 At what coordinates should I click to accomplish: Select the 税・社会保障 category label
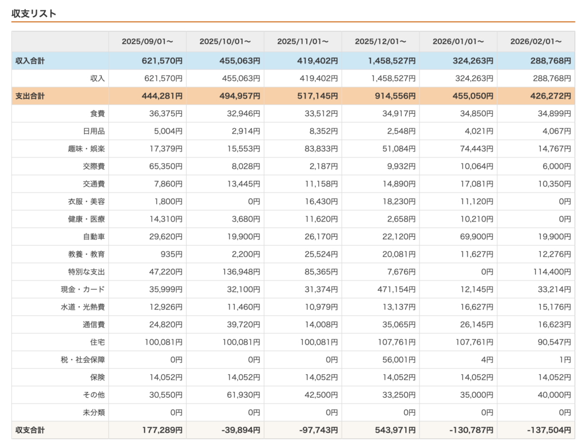point(82,359)
